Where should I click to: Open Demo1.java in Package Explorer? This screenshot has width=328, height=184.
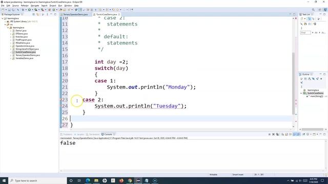(20, 31)
